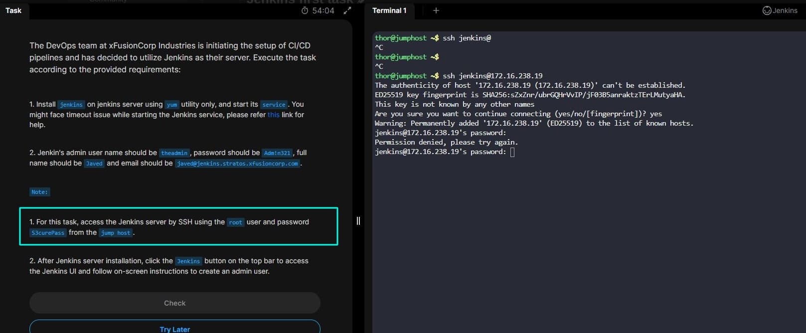The height and width of the screenshot is (333, 806).
Task: Expand the task panel to fullscreen
Action: [x=347, y=10]
